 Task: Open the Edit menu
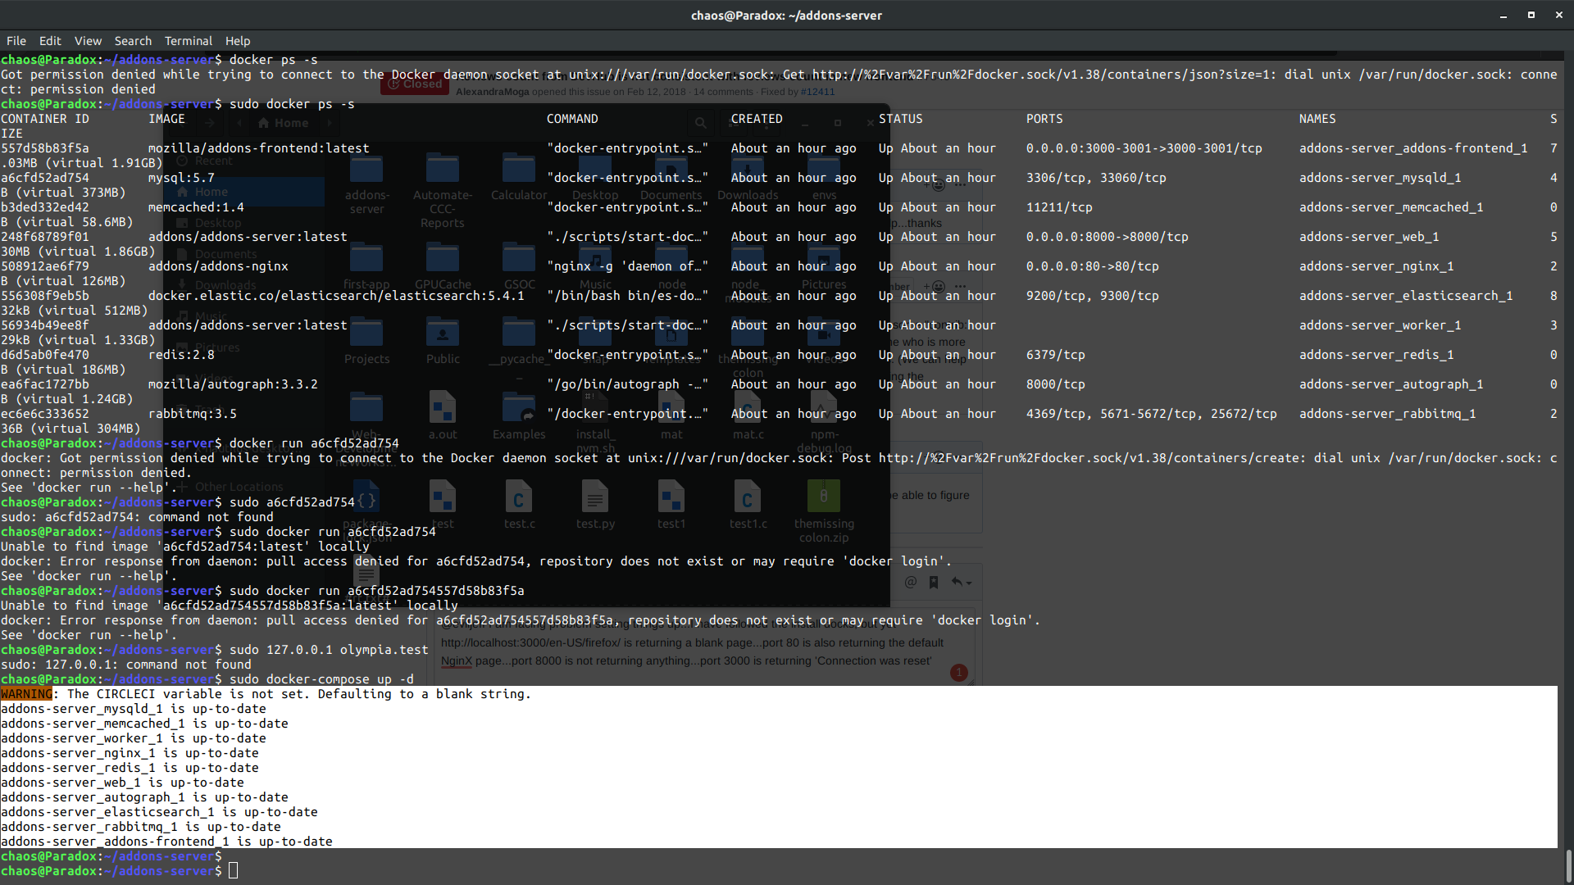(50, 41)
